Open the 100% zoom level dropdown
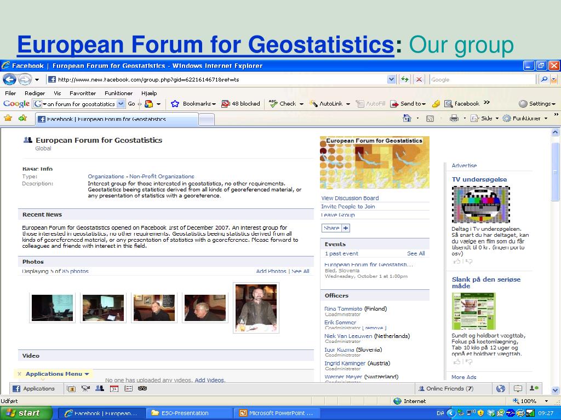Screen dimensions: 561x420 [x=546, y=401]
